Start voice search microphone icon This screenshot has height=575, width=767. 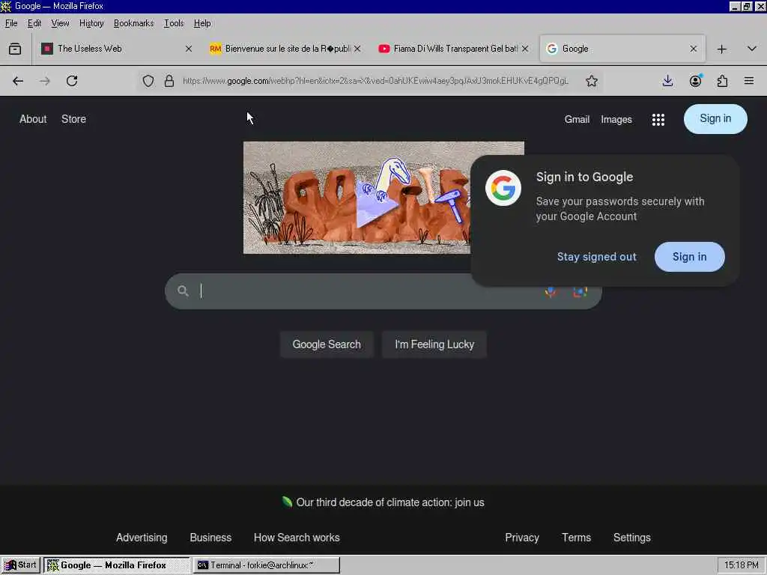[x=551, y=292]
